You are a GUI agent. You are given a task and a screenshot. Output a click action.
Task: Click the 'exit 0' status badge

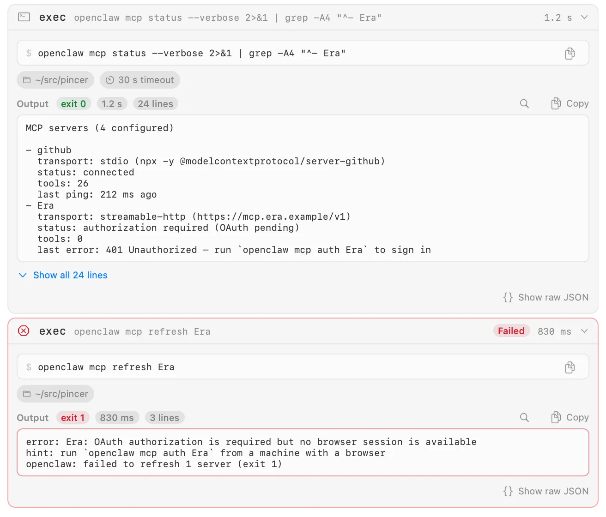pyautogui.click(x=73, y=104)
